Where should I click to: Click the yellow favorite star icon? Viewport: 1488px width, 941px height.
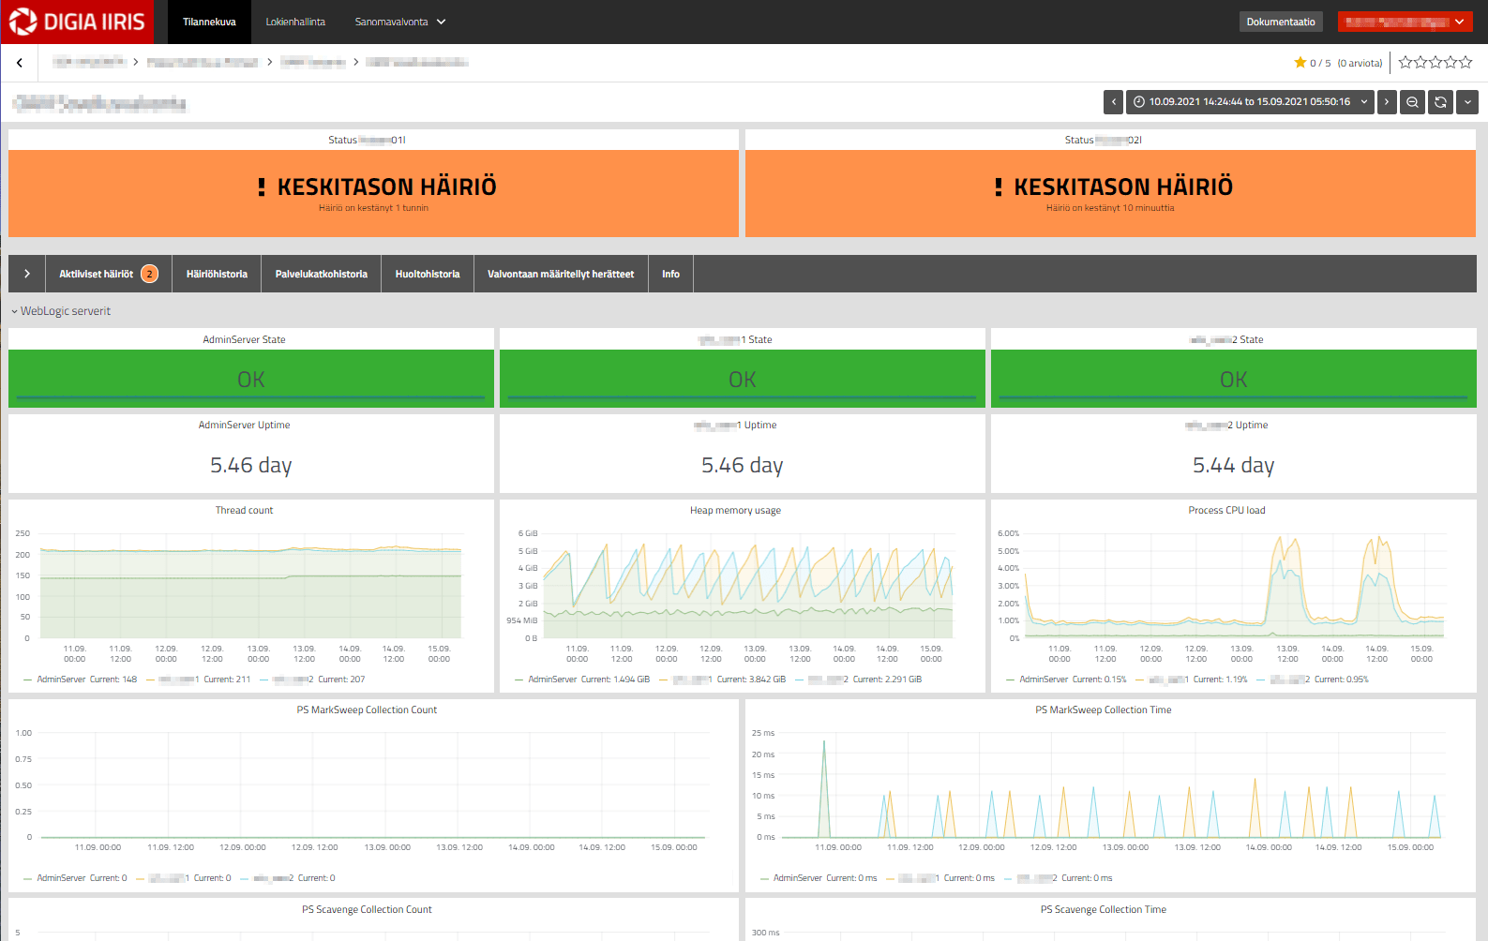[x=1300, y=63]
